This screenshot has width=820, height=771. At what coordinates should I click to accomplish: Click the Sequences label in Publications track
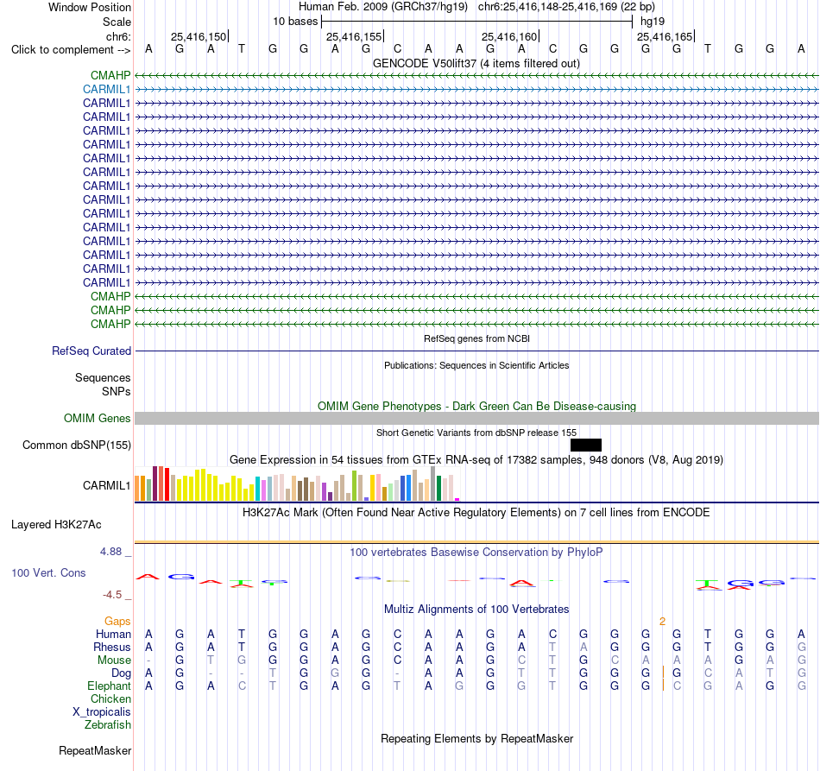point(103,378)
